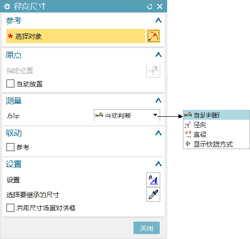Open the 方法 method dropdown
250x239 pixels.
coord(127,115)
